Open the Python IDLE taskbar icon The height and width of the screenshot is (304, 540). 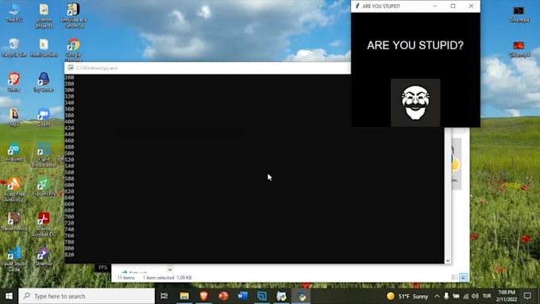pyautogui.click(x=281, y=296)
